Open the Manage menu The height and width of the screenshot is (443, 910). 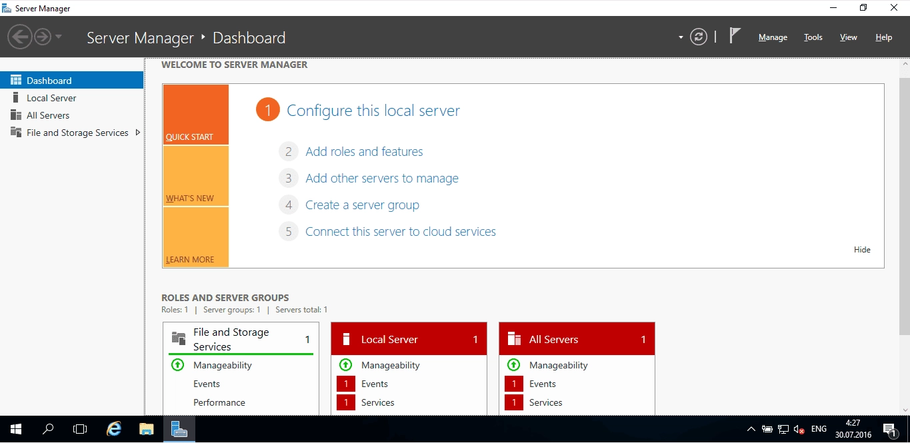tap(773, 37)
